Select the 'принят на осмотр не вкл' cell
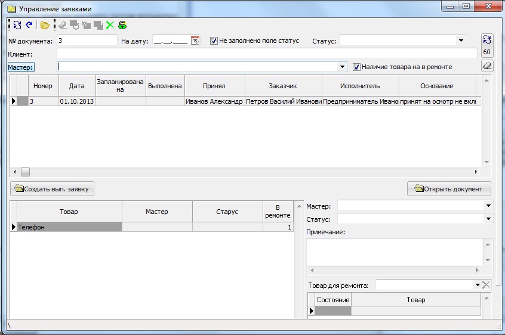This screenshot has width=505, height=335. pyautogui.click(x=438, y=101)
